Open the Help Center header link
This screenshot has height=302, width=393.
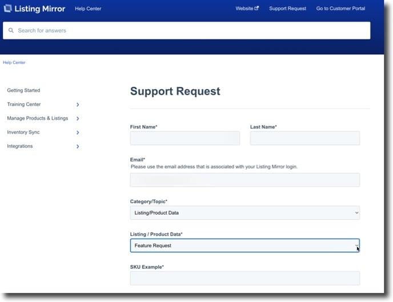(x=88, y=9)
